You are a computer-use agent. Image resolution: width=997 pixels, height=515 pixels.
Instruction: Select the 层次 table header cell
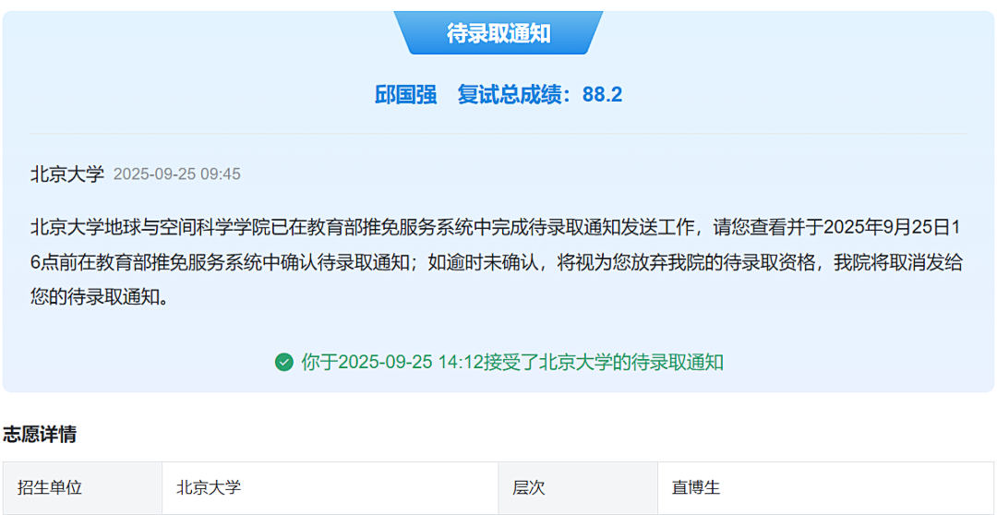click(x=529, y=487)
